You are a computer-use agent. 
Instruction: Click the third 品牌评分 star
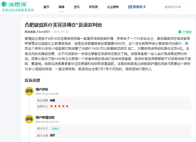(x=59, y=106)
